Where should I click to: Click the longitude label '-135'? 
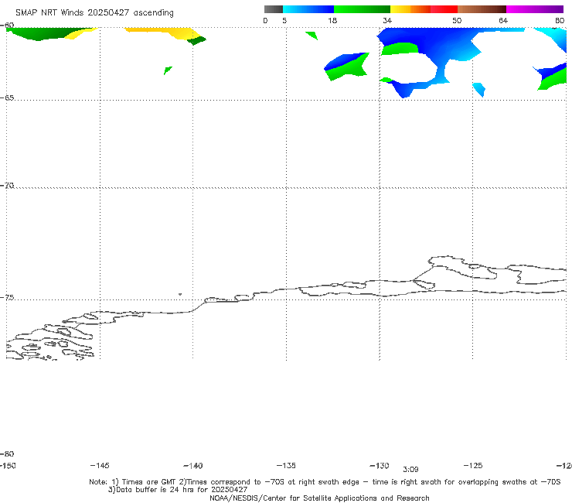pos(286,465)
